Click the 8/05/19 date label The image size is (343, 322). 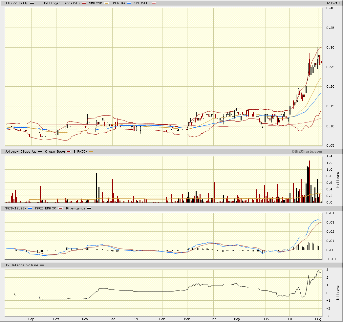pyautogui.click(x=332, y=3)
